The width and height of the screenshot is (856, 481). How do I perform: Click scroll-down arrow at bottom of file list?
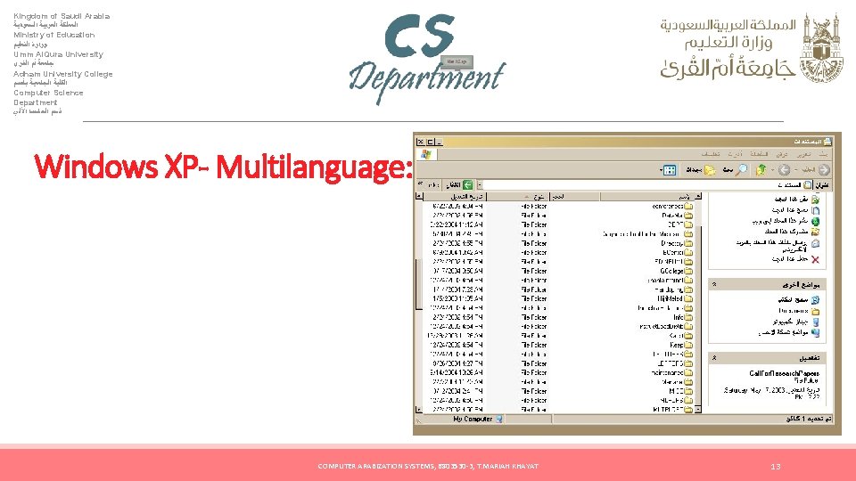(698, 409)
